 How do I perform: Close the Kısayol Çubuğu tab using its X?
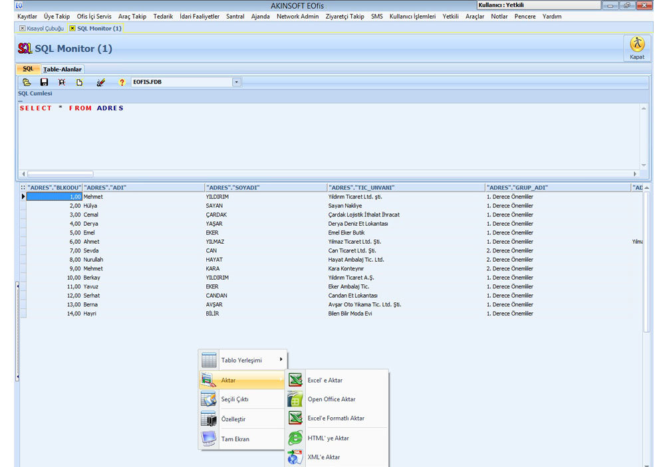(23, 29)
